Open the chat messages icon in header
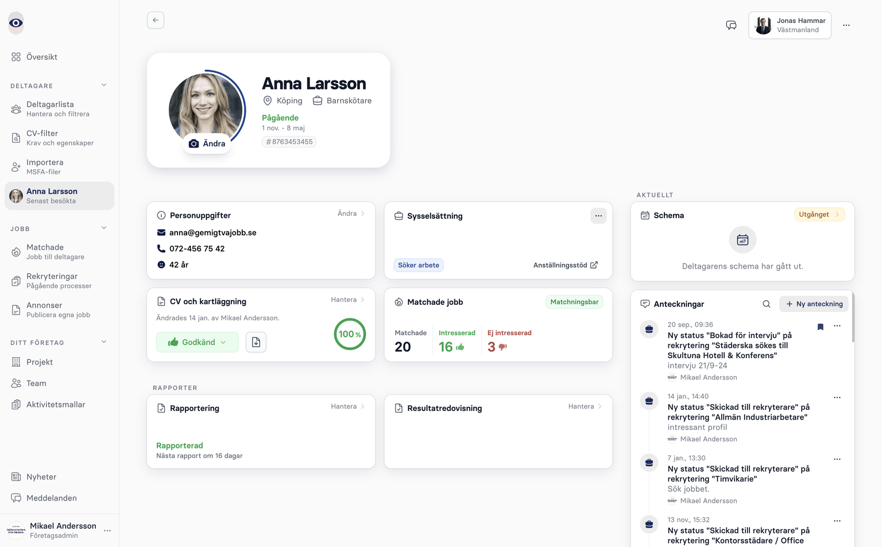The width and height of the screenshot is (882, 547). 731,25
